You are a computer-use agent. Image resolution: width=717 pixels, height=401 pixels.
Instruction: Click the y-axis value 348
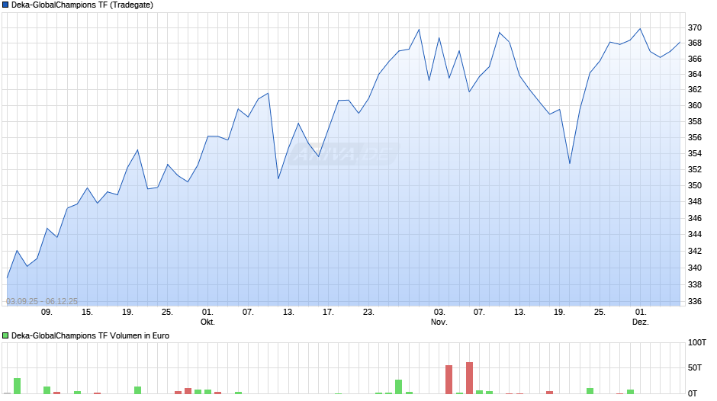point(695,201)
